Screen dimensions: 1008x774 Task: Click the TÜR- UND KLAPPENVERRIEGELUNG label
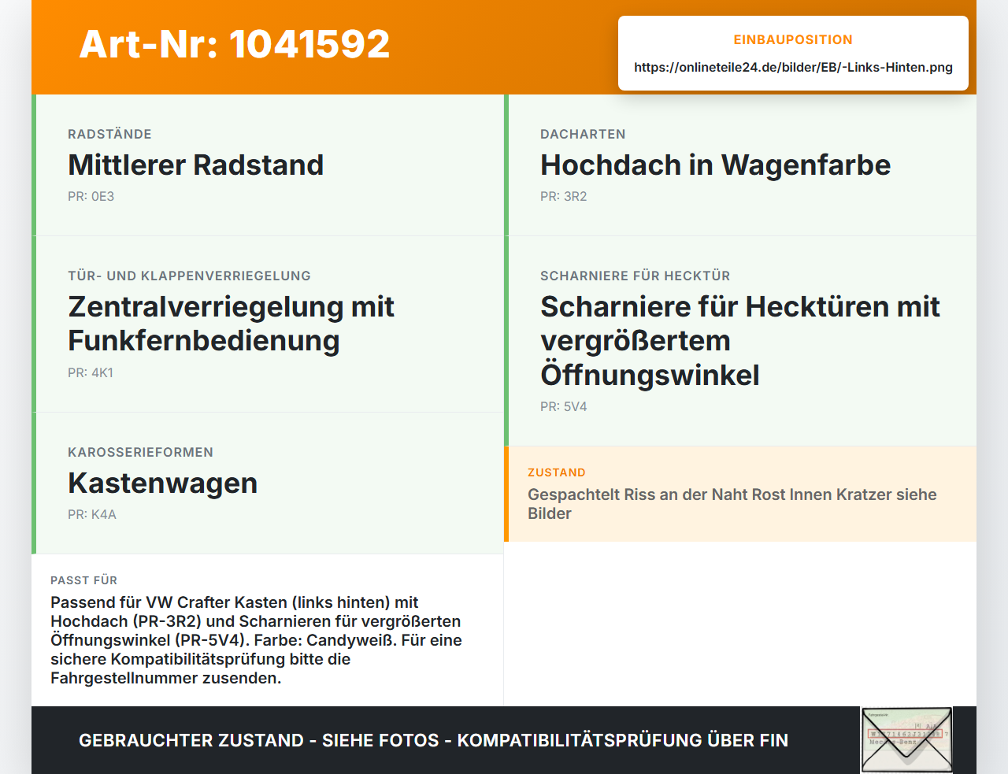pyautogui.click(x=189, y=276)
